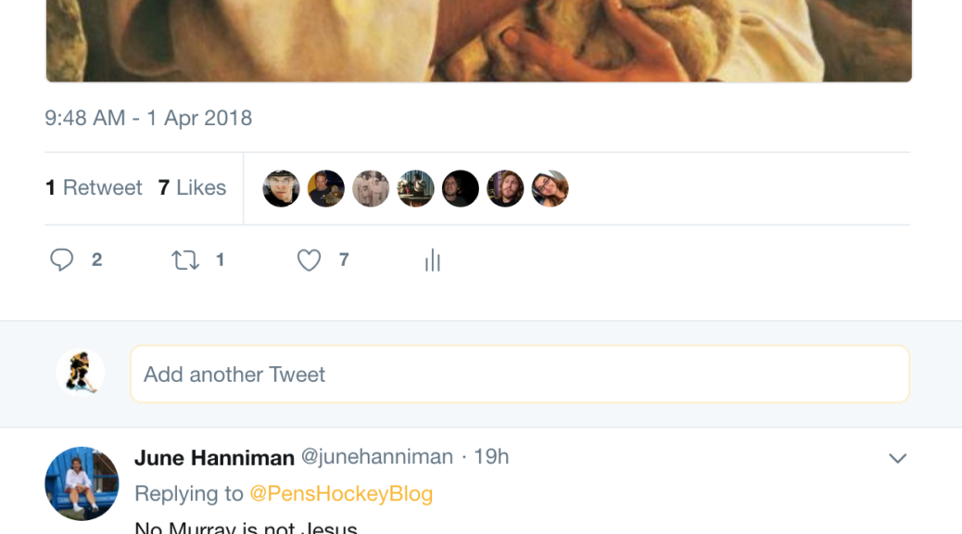Focus the "Add another Tweet" field
This screenshot has height=534, width=962.
pos(519,375)
